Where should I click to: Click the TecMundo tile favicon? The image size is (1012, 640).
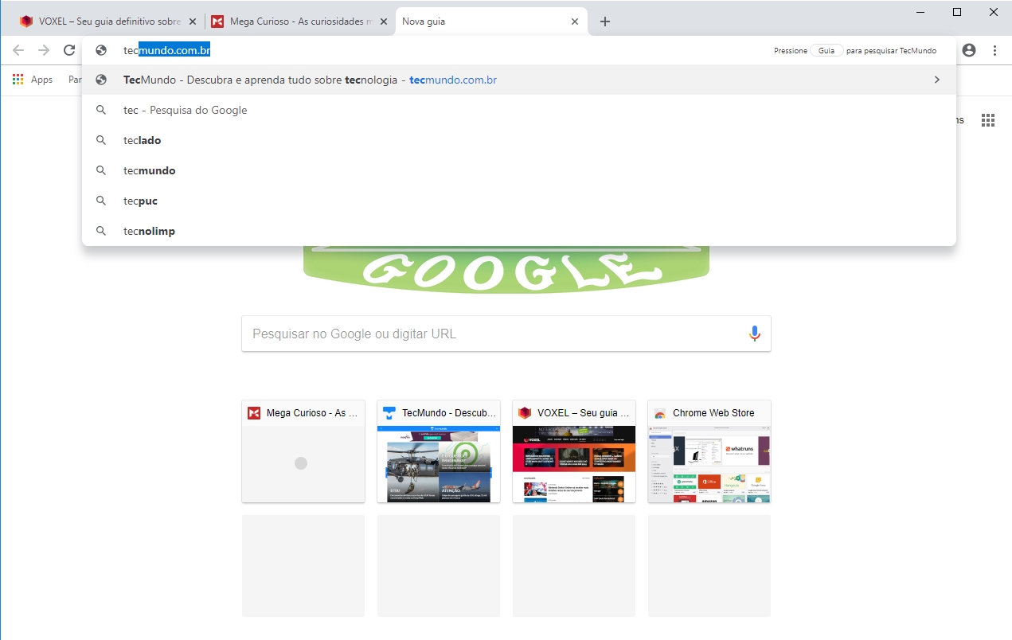tap(389, 413)
